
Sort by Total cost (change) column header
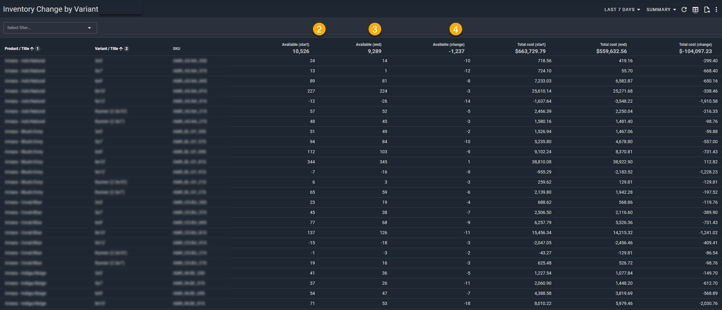(695, 45)
